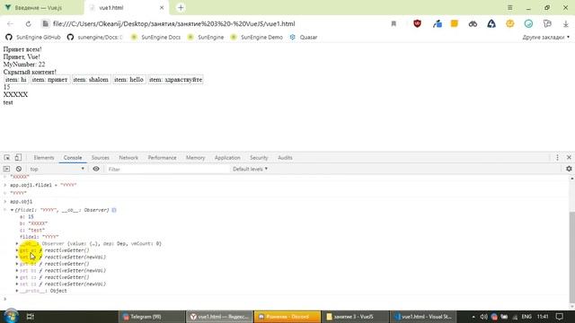
Task: Open a new browser tab with plus button
Action: pyautogui.click(x=181, y=8)
